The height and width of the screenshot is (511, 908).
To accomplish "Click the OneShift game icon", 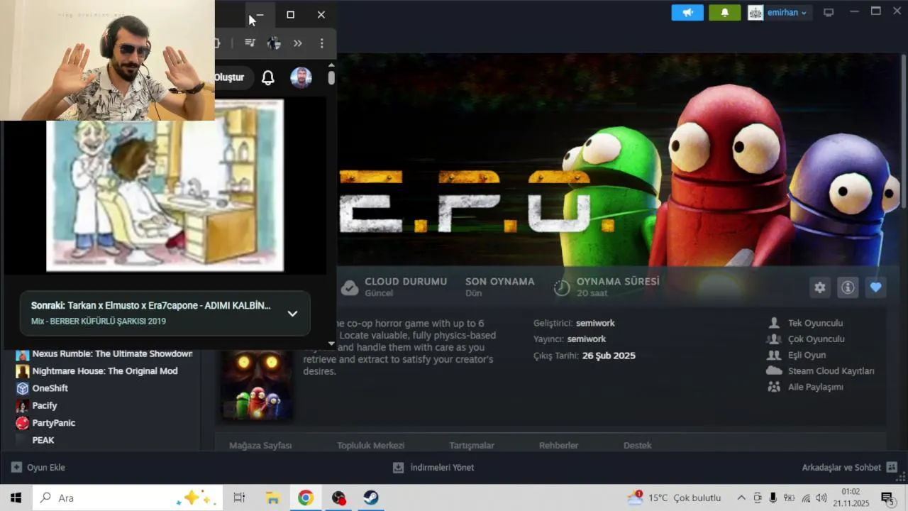I will 23,388.
